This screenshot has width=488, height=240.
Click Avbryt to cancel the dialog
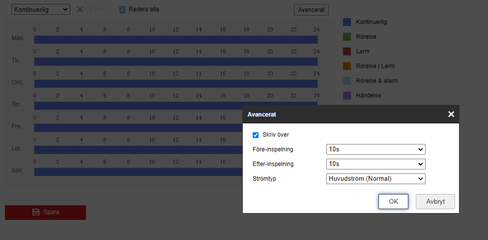[435, 201]
